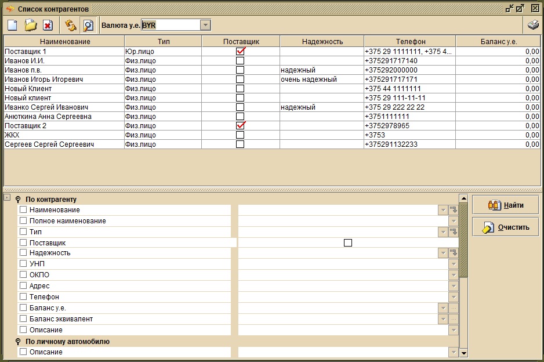This screenshot has width=544, height=362.
Task: Click the очень надежный reliability cell
Action: (x=322, y=79)
